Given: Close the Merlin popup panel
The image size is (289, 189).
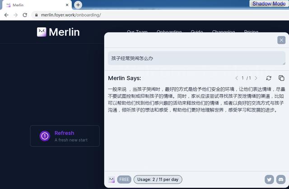Looking at the screenshot, I should click(x=281, y=40).
